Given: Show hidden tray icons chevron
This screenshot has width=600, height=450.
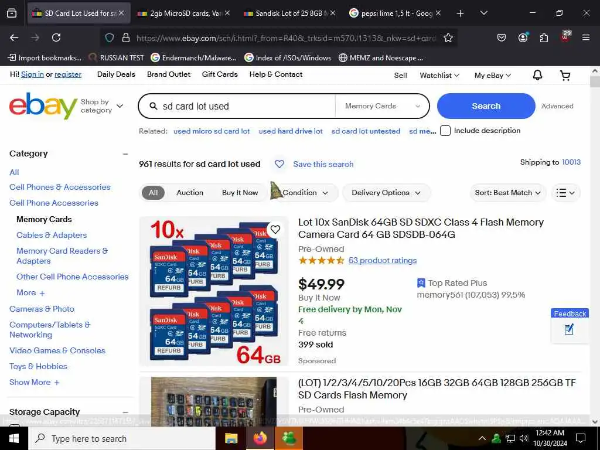Looking at the screenshot, I should pyautogui.click(x=482, y=438).
